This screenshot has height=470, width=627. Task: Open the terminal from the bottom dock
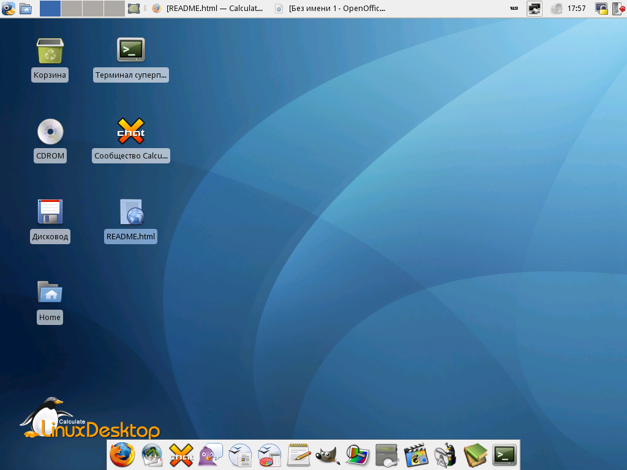pyautogui.click(x=505, y=455)
